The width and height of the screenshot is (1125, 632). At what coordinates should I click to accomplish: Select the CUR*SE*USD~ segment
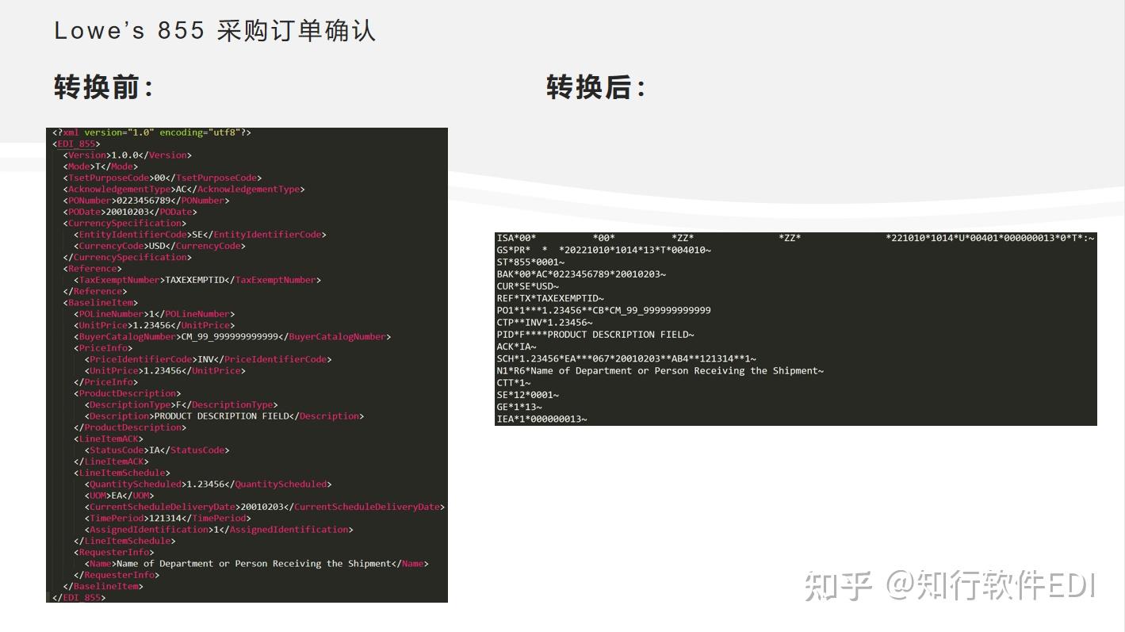tap(528, 286)
